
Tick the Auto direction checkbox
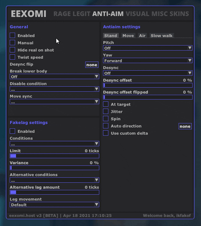105,126
